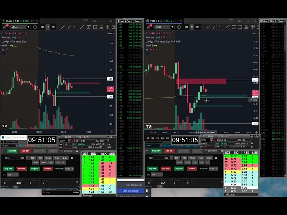
Task: Click the IPDN quantity stepper arrows
Action: point(171,158)
